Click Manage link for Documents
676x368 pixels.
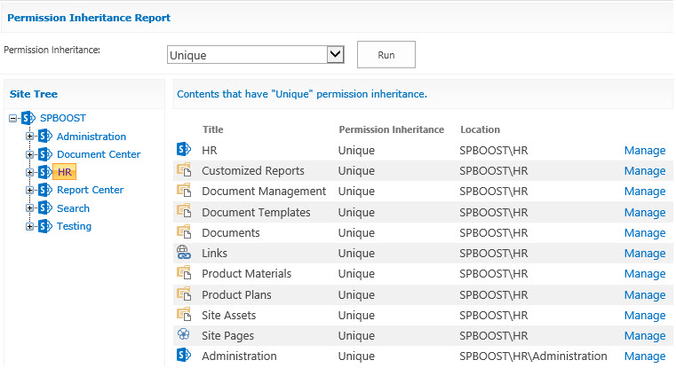645,233
